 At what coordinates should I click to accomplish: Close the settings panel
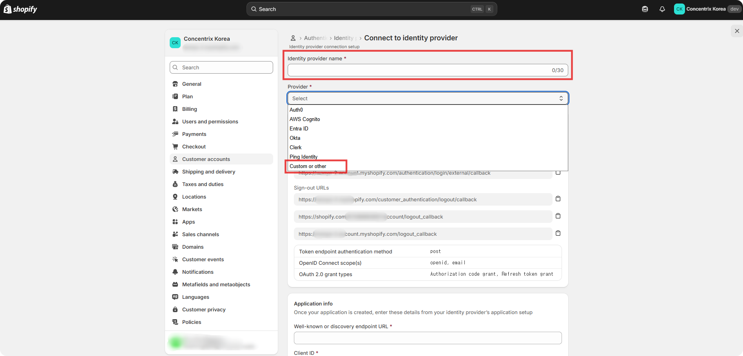pyautogui.click(x=737, y=31)
